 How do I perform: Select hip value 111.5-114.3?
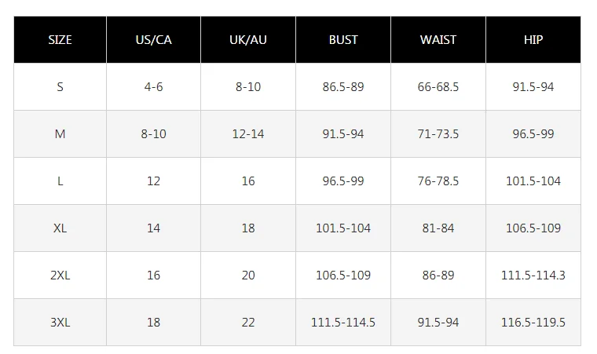point(533,275)
